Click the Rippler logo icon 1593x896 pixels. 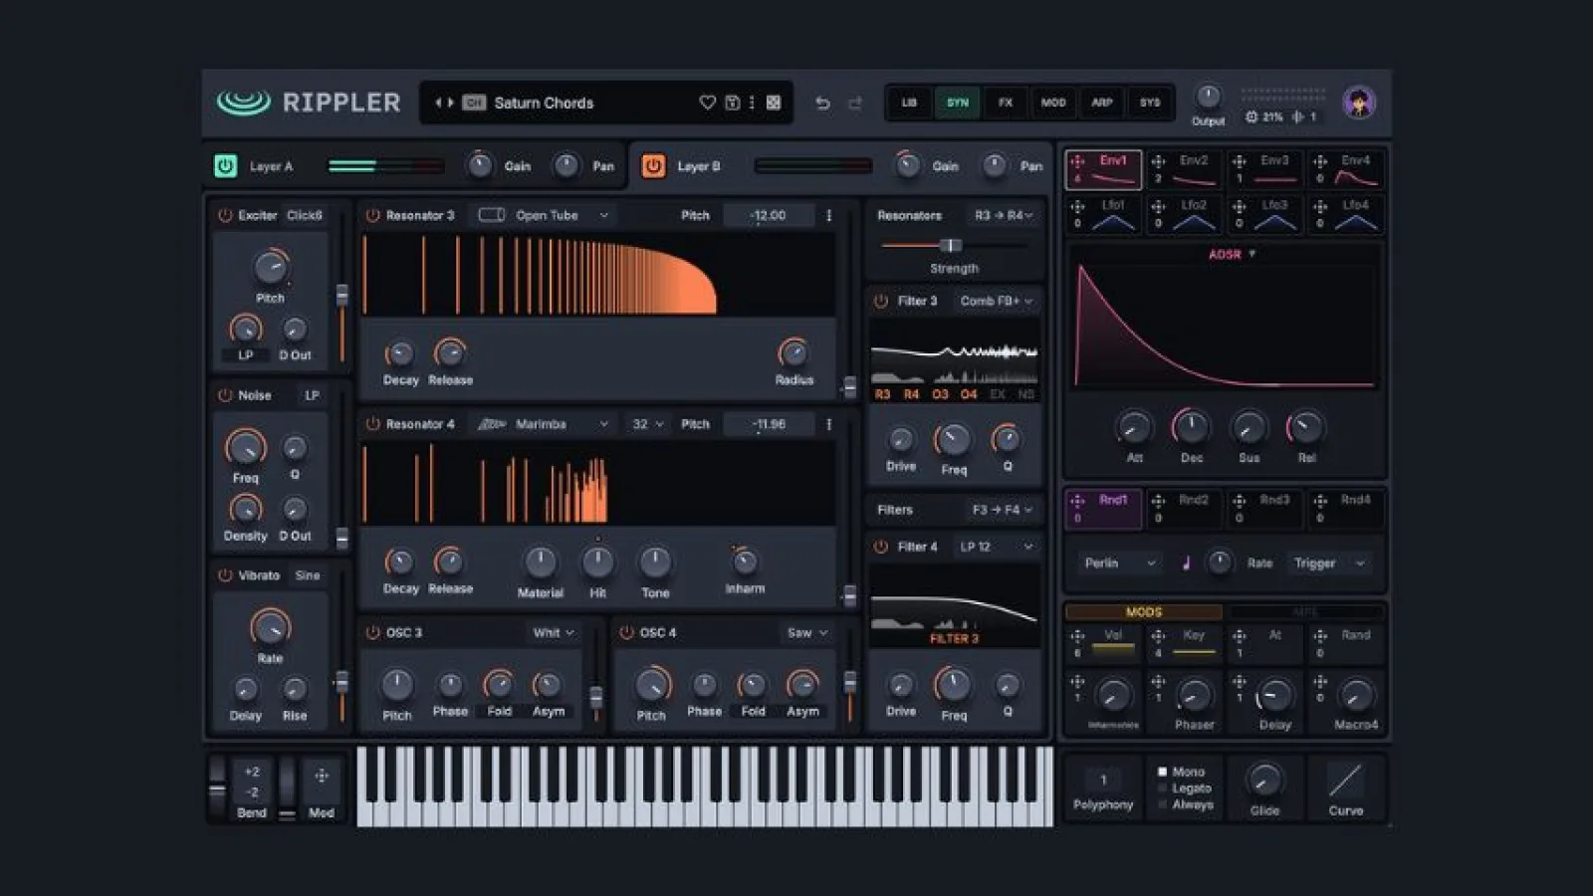[x=244, y=102]
